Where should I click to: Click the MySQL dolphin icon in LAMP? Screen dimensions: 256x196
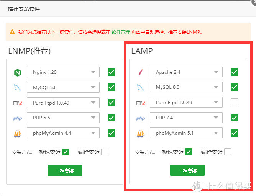[140, 88]
